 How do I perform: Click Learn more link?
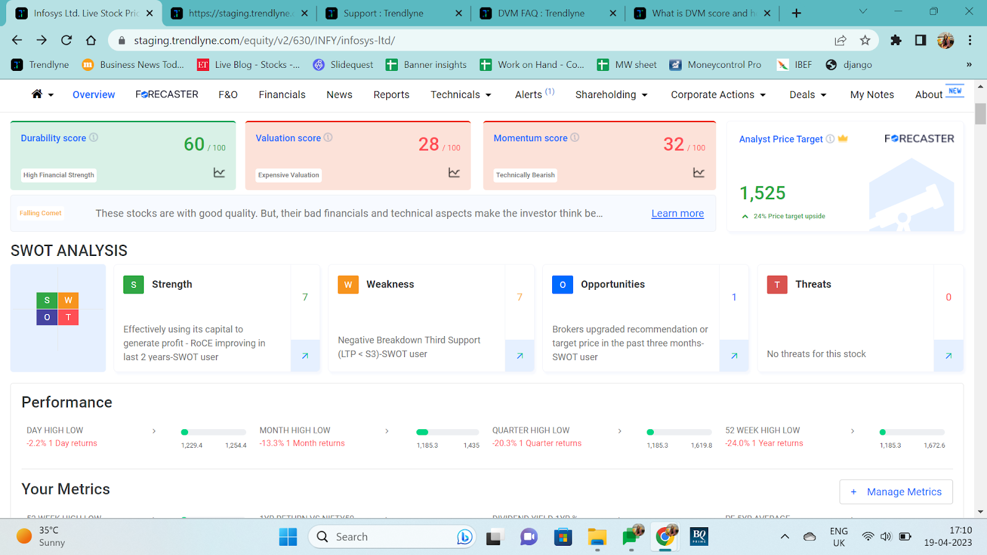(677, 213)
